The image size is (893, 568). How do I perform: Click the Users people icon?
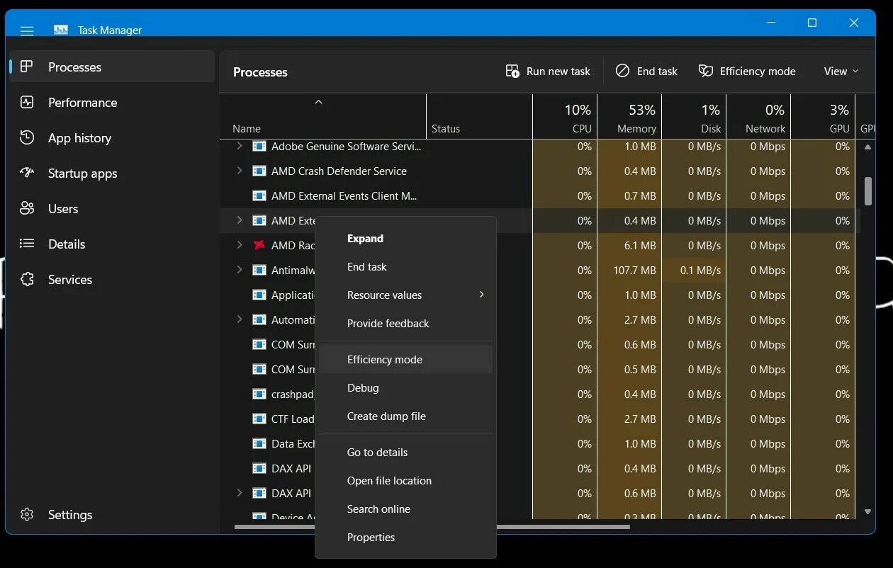pyautogui.click(x=27, y=208)
